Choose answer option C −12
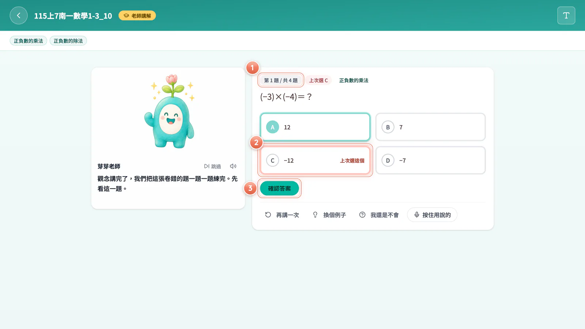585x329 pixels. 315,160
